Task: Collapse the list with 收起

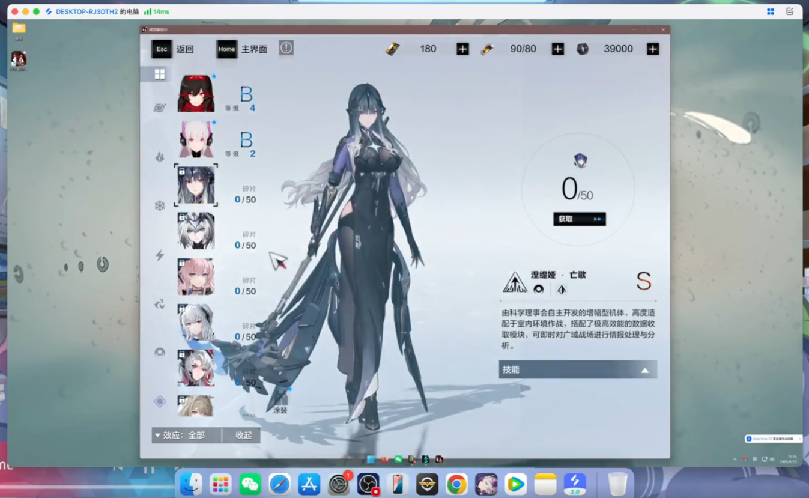Action: pos(243,435)
